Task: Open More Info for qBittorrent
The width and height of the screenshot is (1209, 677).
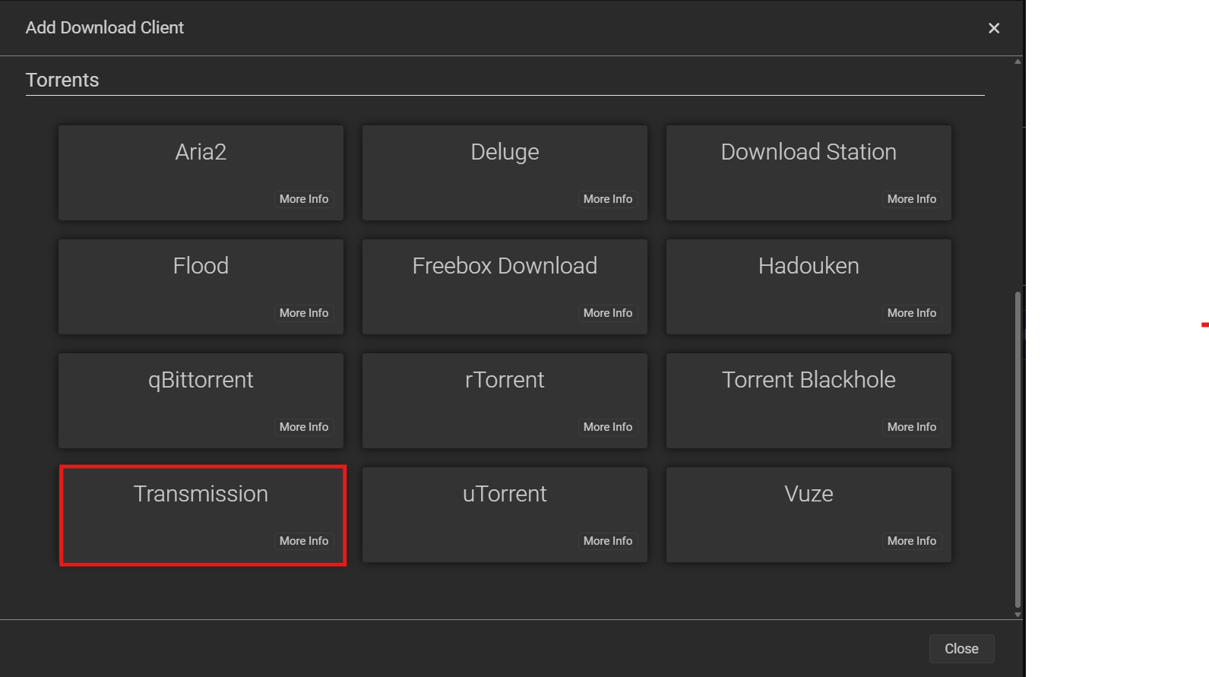Action: coord(304,427)
